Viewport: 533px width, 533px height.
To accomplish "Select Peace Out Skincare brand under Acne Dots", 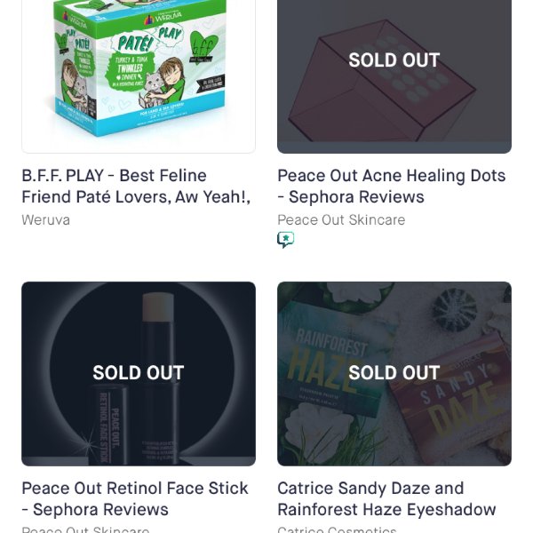I will (x=341, y=220).
